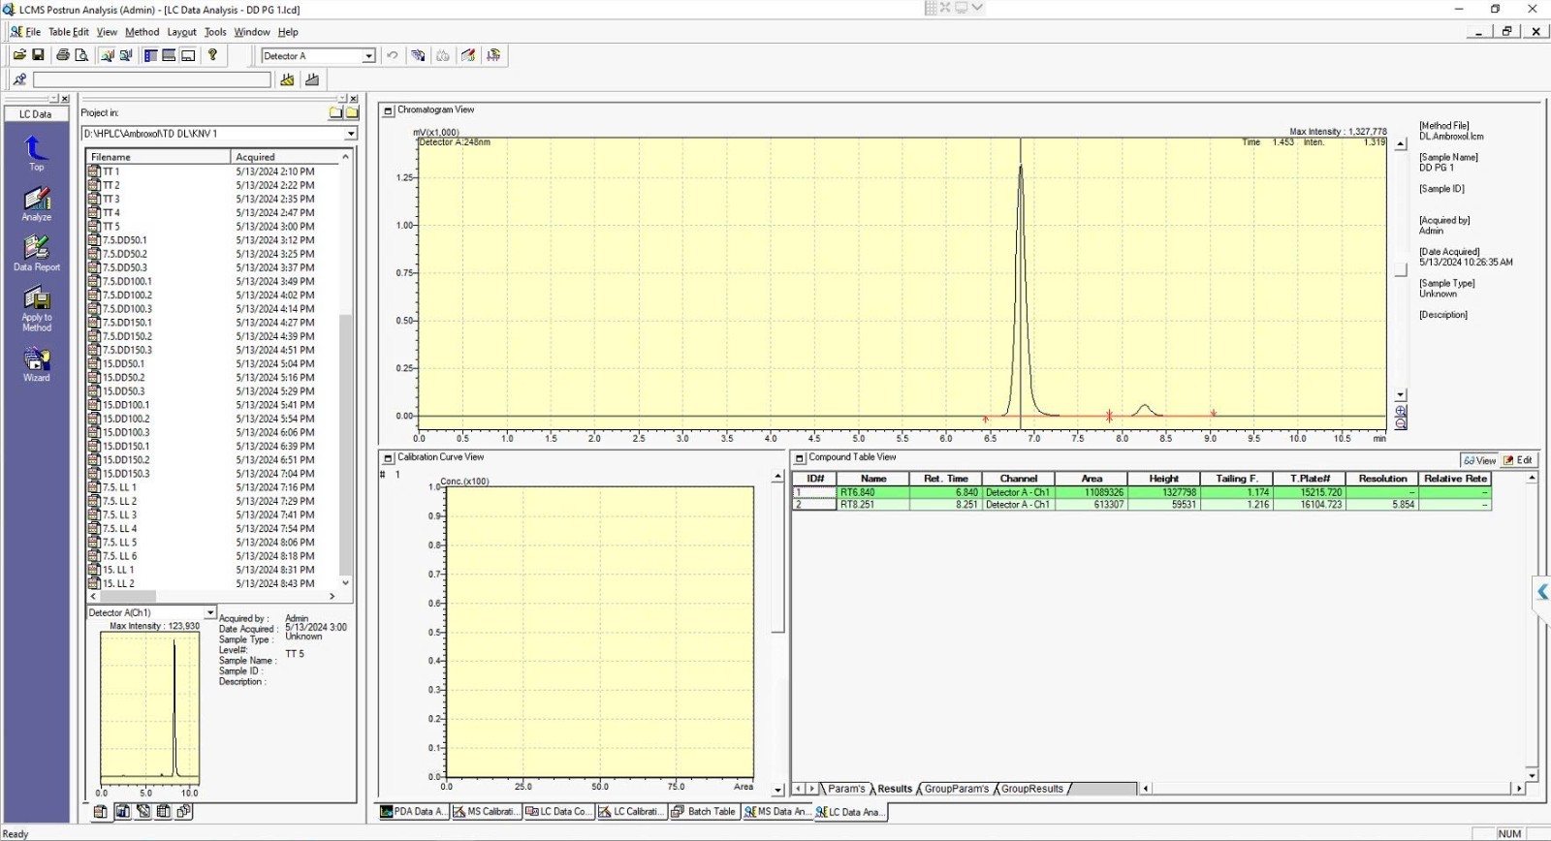Sort files by Acquired column header

(x=285, y=157)
